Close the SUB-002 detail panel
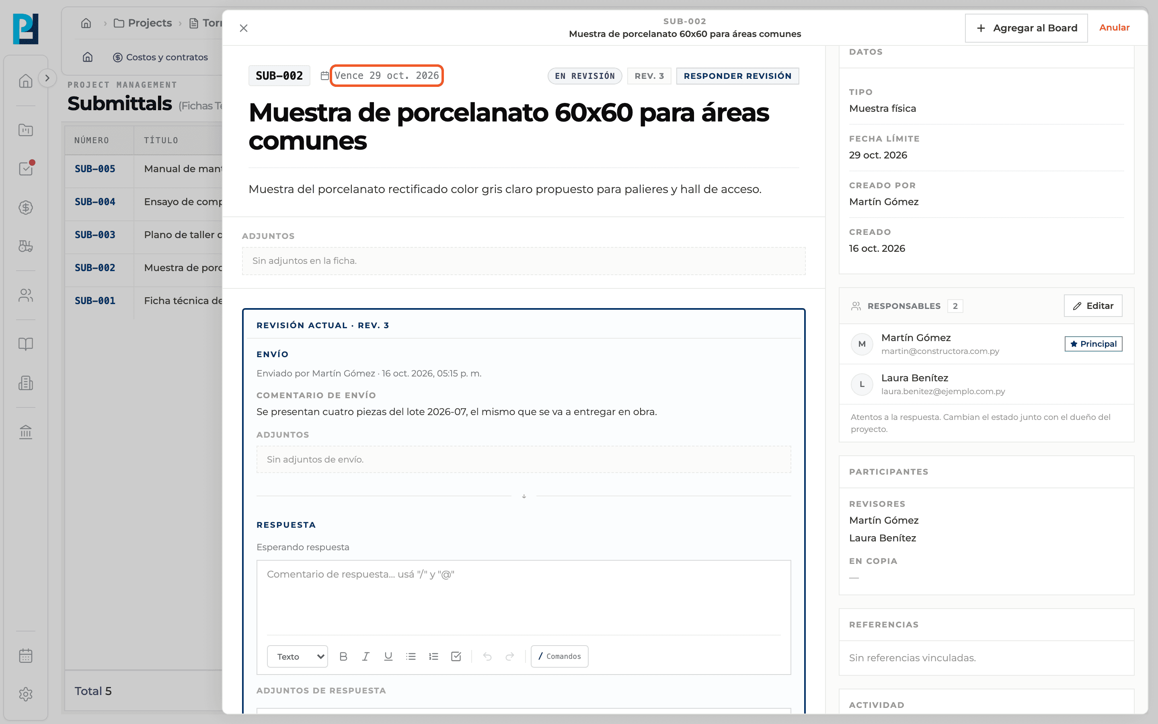 [244, 28]
